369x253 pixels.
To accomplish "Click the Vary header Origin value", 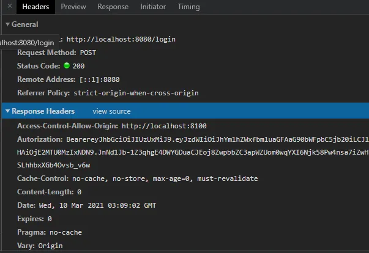I will tap(50, 246).
